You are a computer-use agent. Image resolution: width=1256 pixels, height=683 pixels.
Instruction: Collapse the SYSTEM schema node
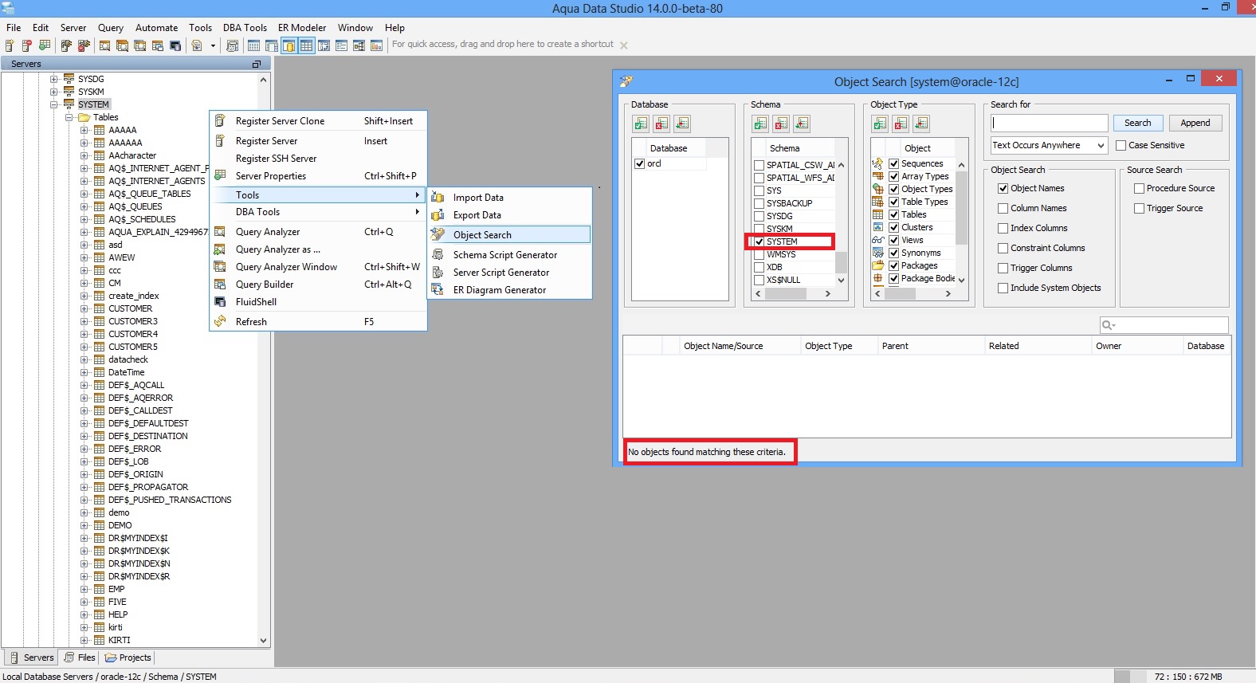54,104
